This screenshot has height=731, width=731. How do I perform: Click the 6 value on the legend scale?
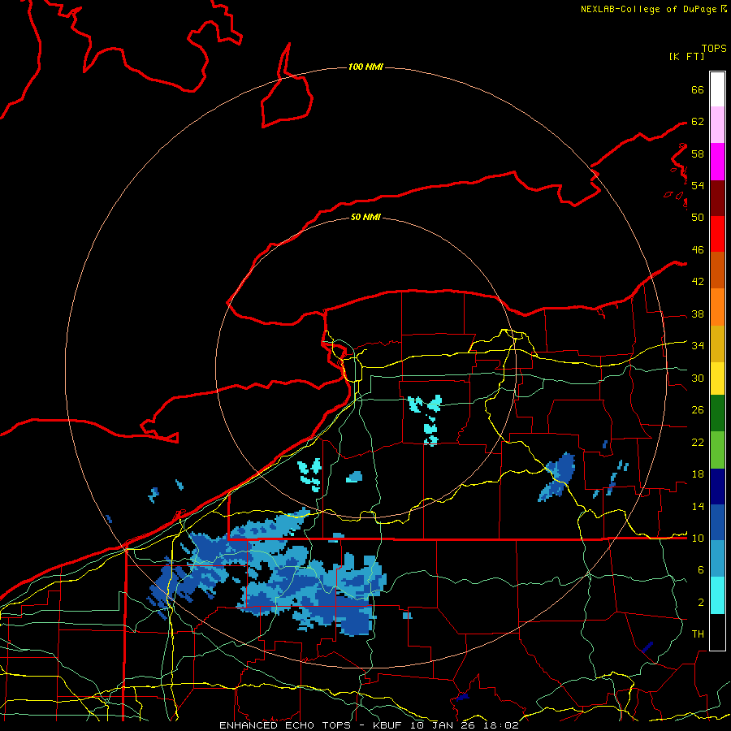[x=700, y=570]
